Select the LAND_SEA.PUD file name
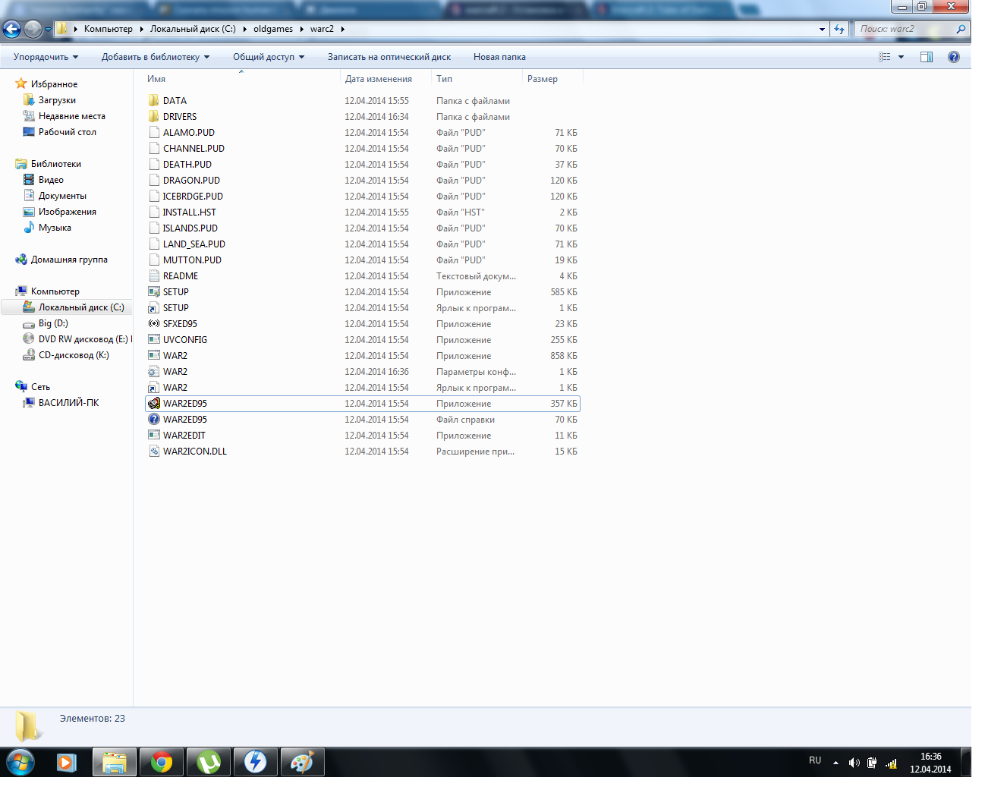Screen dimensions: 985x812 pyautogui.click(x=194, y=244)
